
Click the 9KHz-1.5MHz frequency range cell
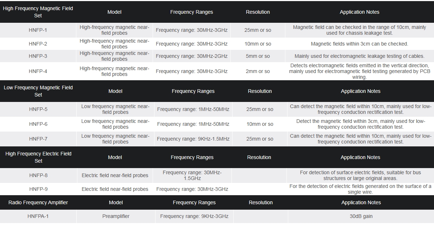coord(193,139)
